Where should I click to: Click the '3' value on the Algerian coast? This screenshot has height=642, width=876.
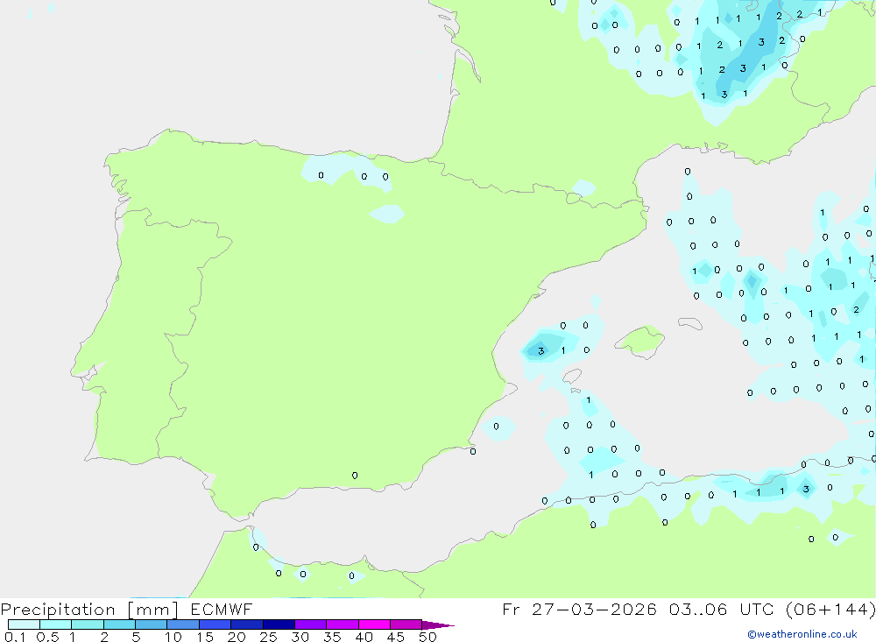pos(806,489)
